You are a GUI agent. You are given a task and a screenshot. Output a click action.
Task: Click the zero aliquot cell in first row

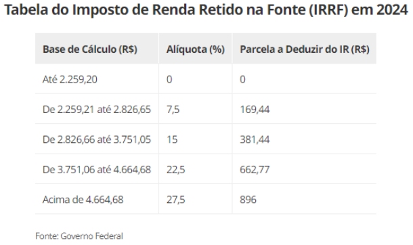coord(196,79)
